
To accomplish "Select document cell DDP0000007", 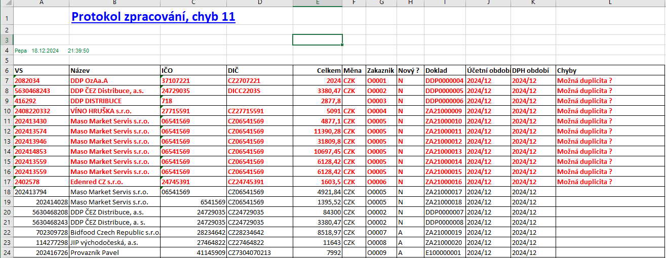I will click(x=445, y=212).
